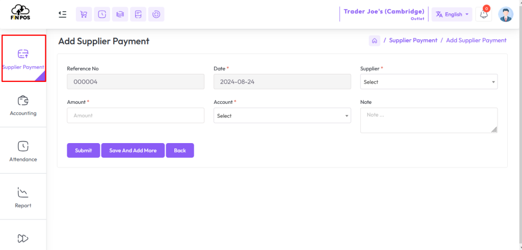Click the home icon in the breadcrumb
This screenshot has height=250, width=522.
[x=374, y=41]
